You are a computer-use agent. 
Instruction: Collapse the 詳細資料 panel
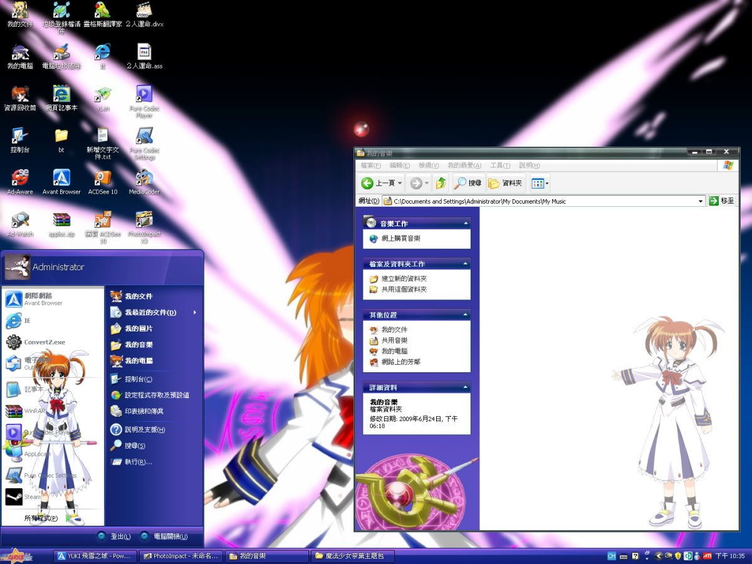point(466,387)
